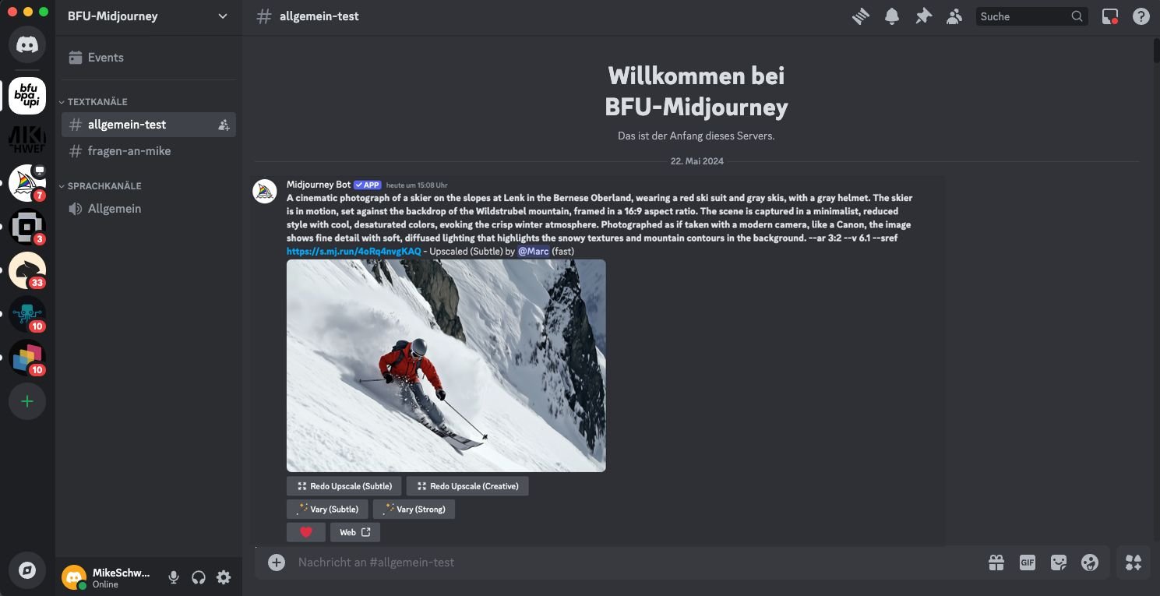The width and height of the screenshot is (1160, 596).
Task: Click Redo Upscale (Creative) button
Action: pyautogui.click(x=467, y=486)
